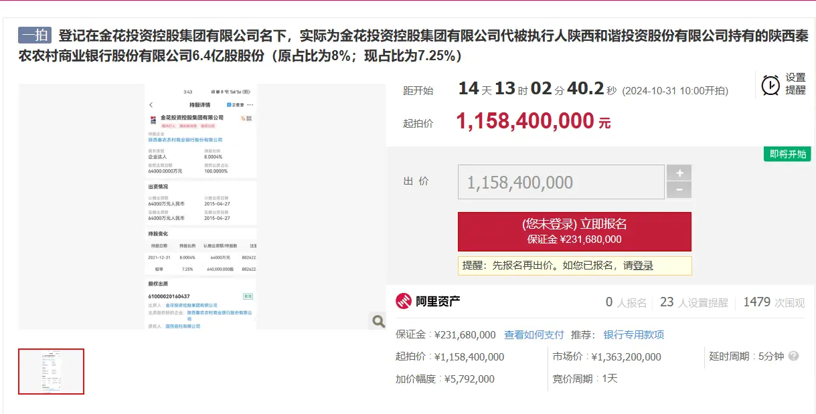Click the 23 人设置提醒 count

(693, 302)
